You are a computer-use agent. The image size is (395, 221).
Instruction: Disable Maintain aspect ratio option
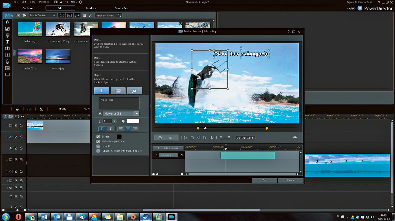(98, 141)
